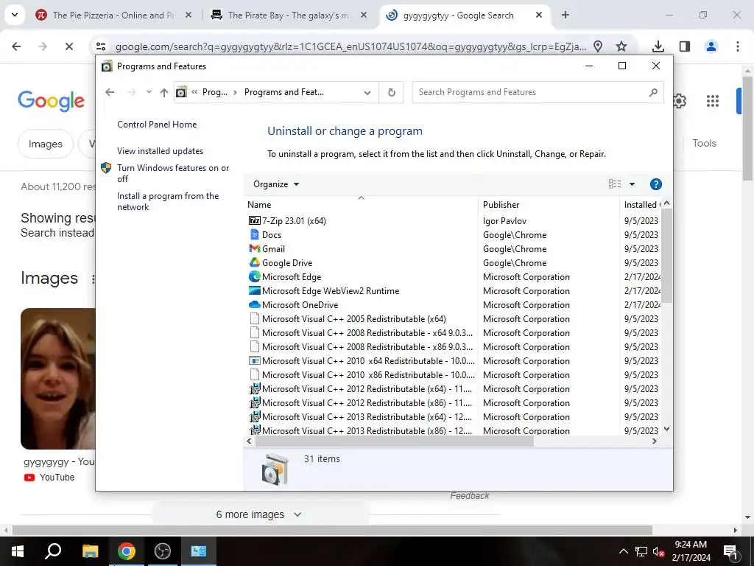The width and height of the screenshot is (754, 566).
Task: Open a new Chrome tab
Action: 565,15
